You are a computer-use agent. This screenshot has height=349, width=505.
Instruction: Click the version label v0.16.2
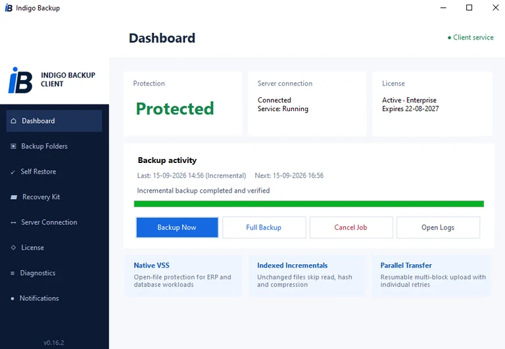pos(54,343)
